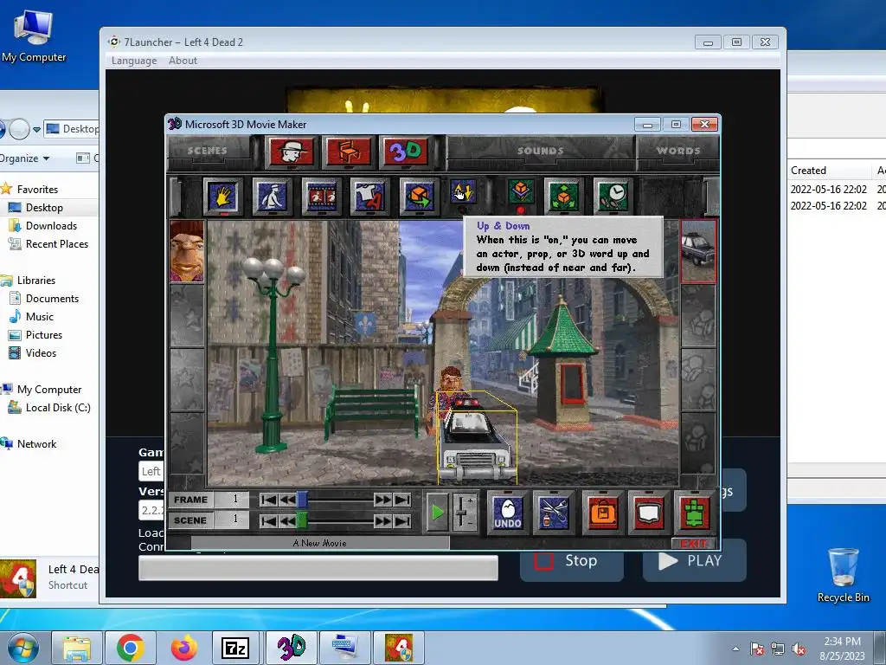The height and width of the screenshot is (665, 886).
Task: Open About menu in 7Launcher
Action: tap(183, 61)
